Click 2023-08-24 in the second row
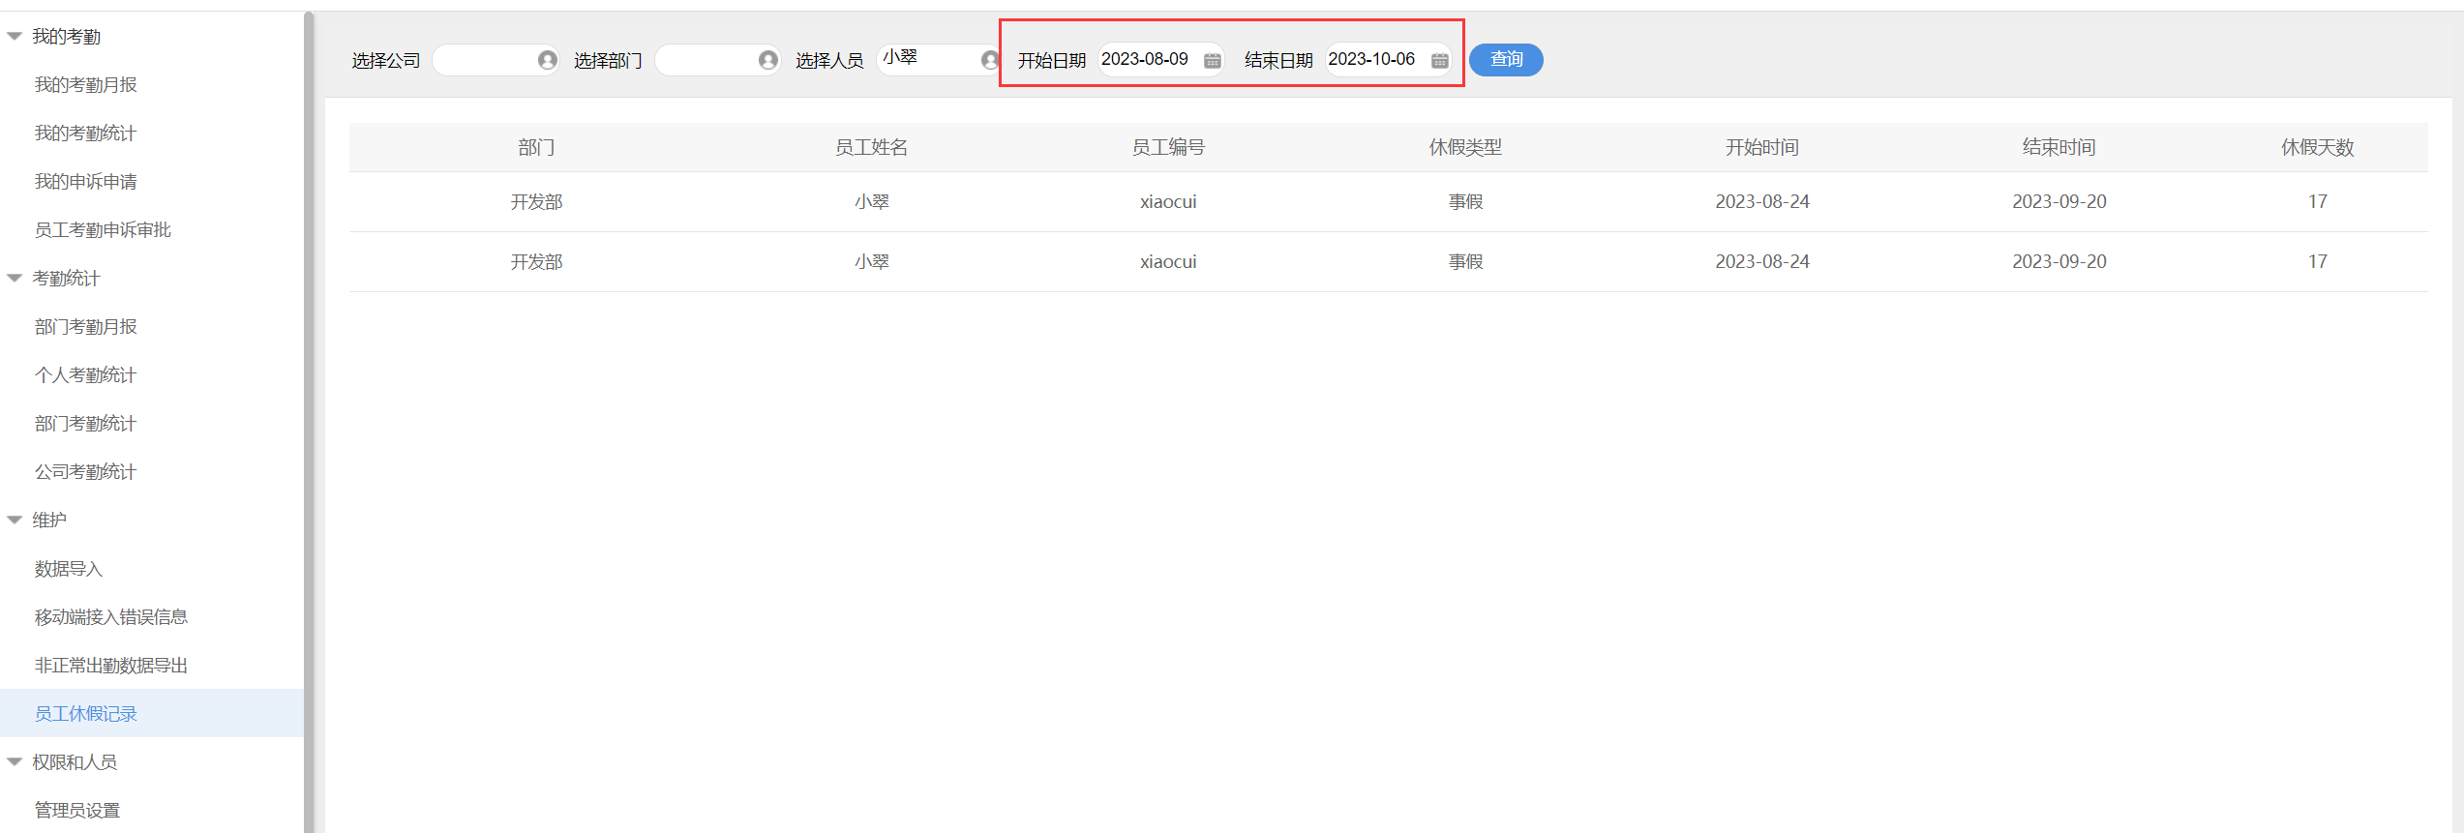This screenshot has width=2464, height=833. (x=1762, y=262)
